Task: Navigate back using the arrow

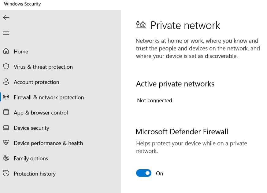Action: coord(6,17)
